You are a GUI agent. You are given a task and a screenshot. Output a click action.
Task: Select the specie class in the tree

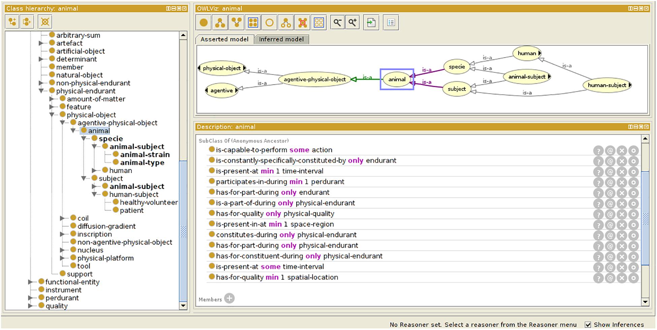click(x=111, y=139)
